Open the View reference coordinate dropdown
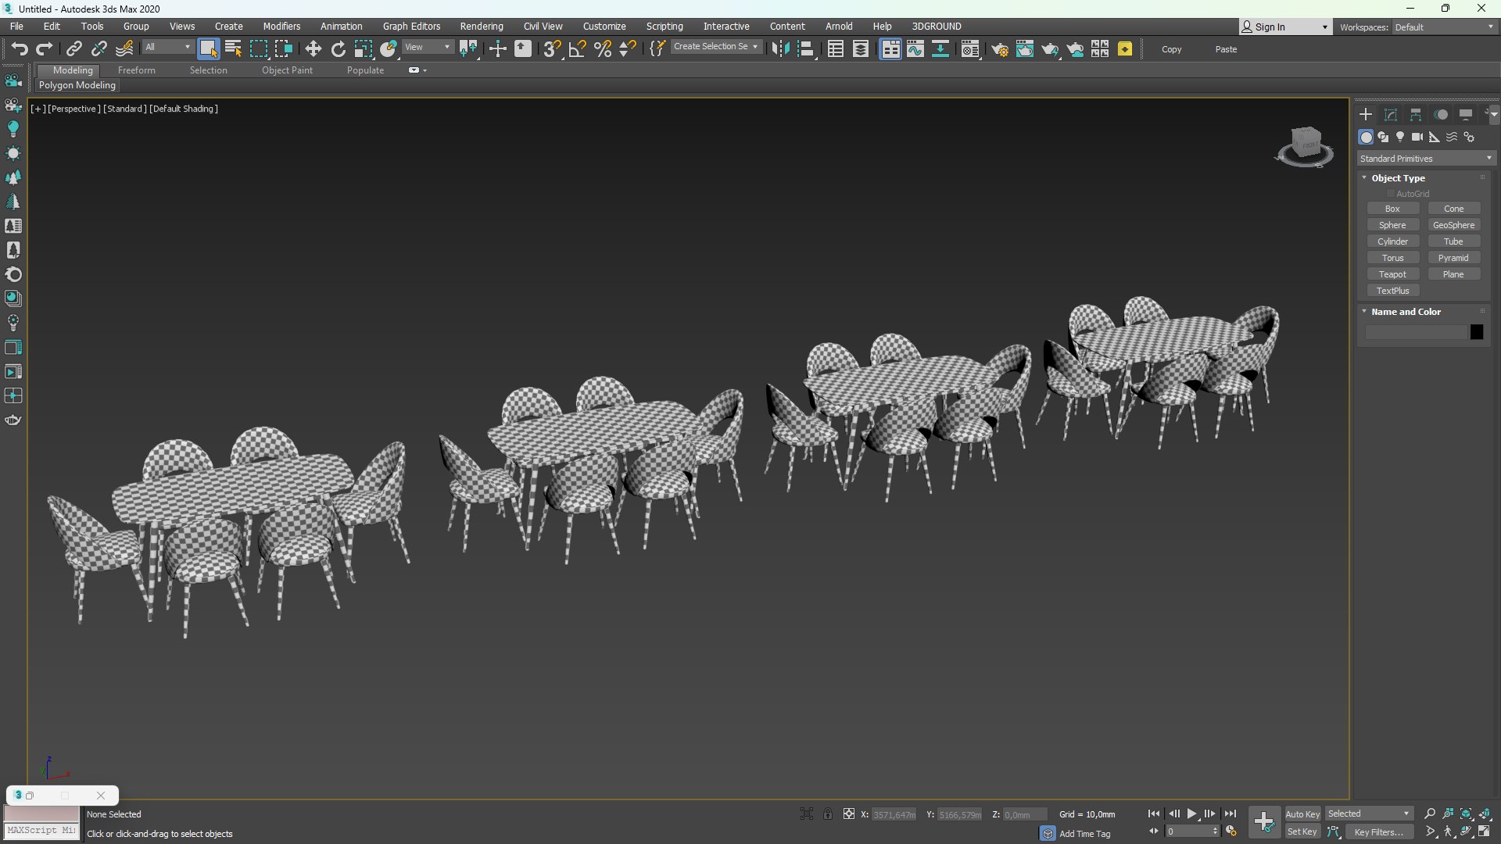The height and width of the screenshot is (844, 1501). click(x=427, y=47)
